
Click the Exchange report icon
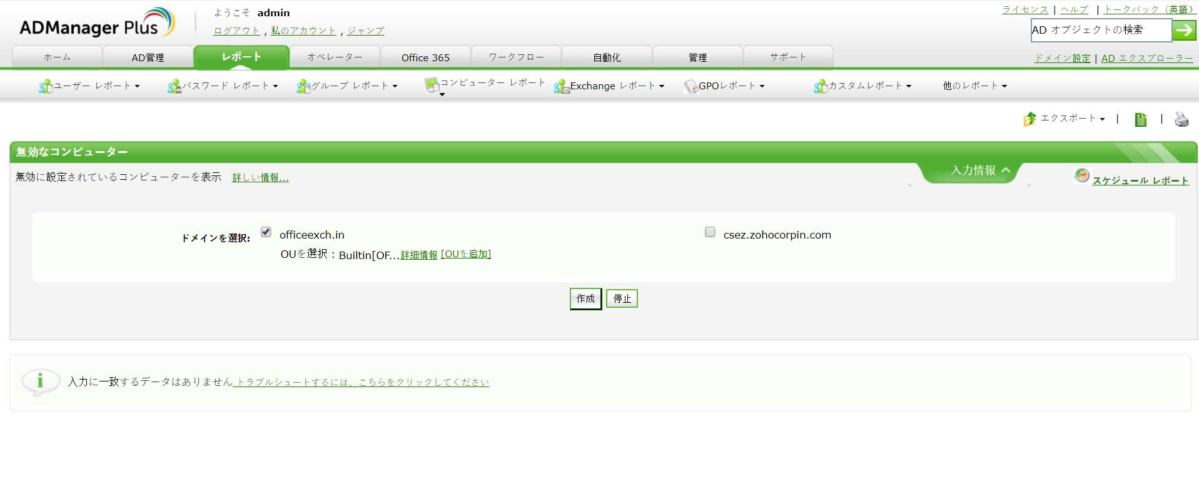(562, 86)
